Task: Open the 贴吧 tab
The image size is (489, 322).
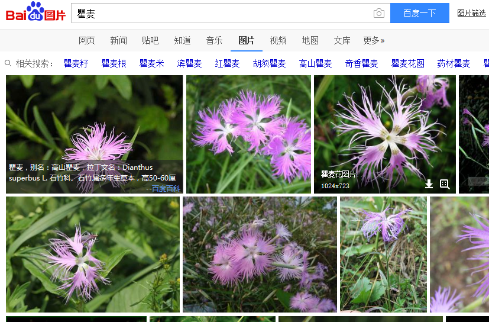Action: [150, 40]
